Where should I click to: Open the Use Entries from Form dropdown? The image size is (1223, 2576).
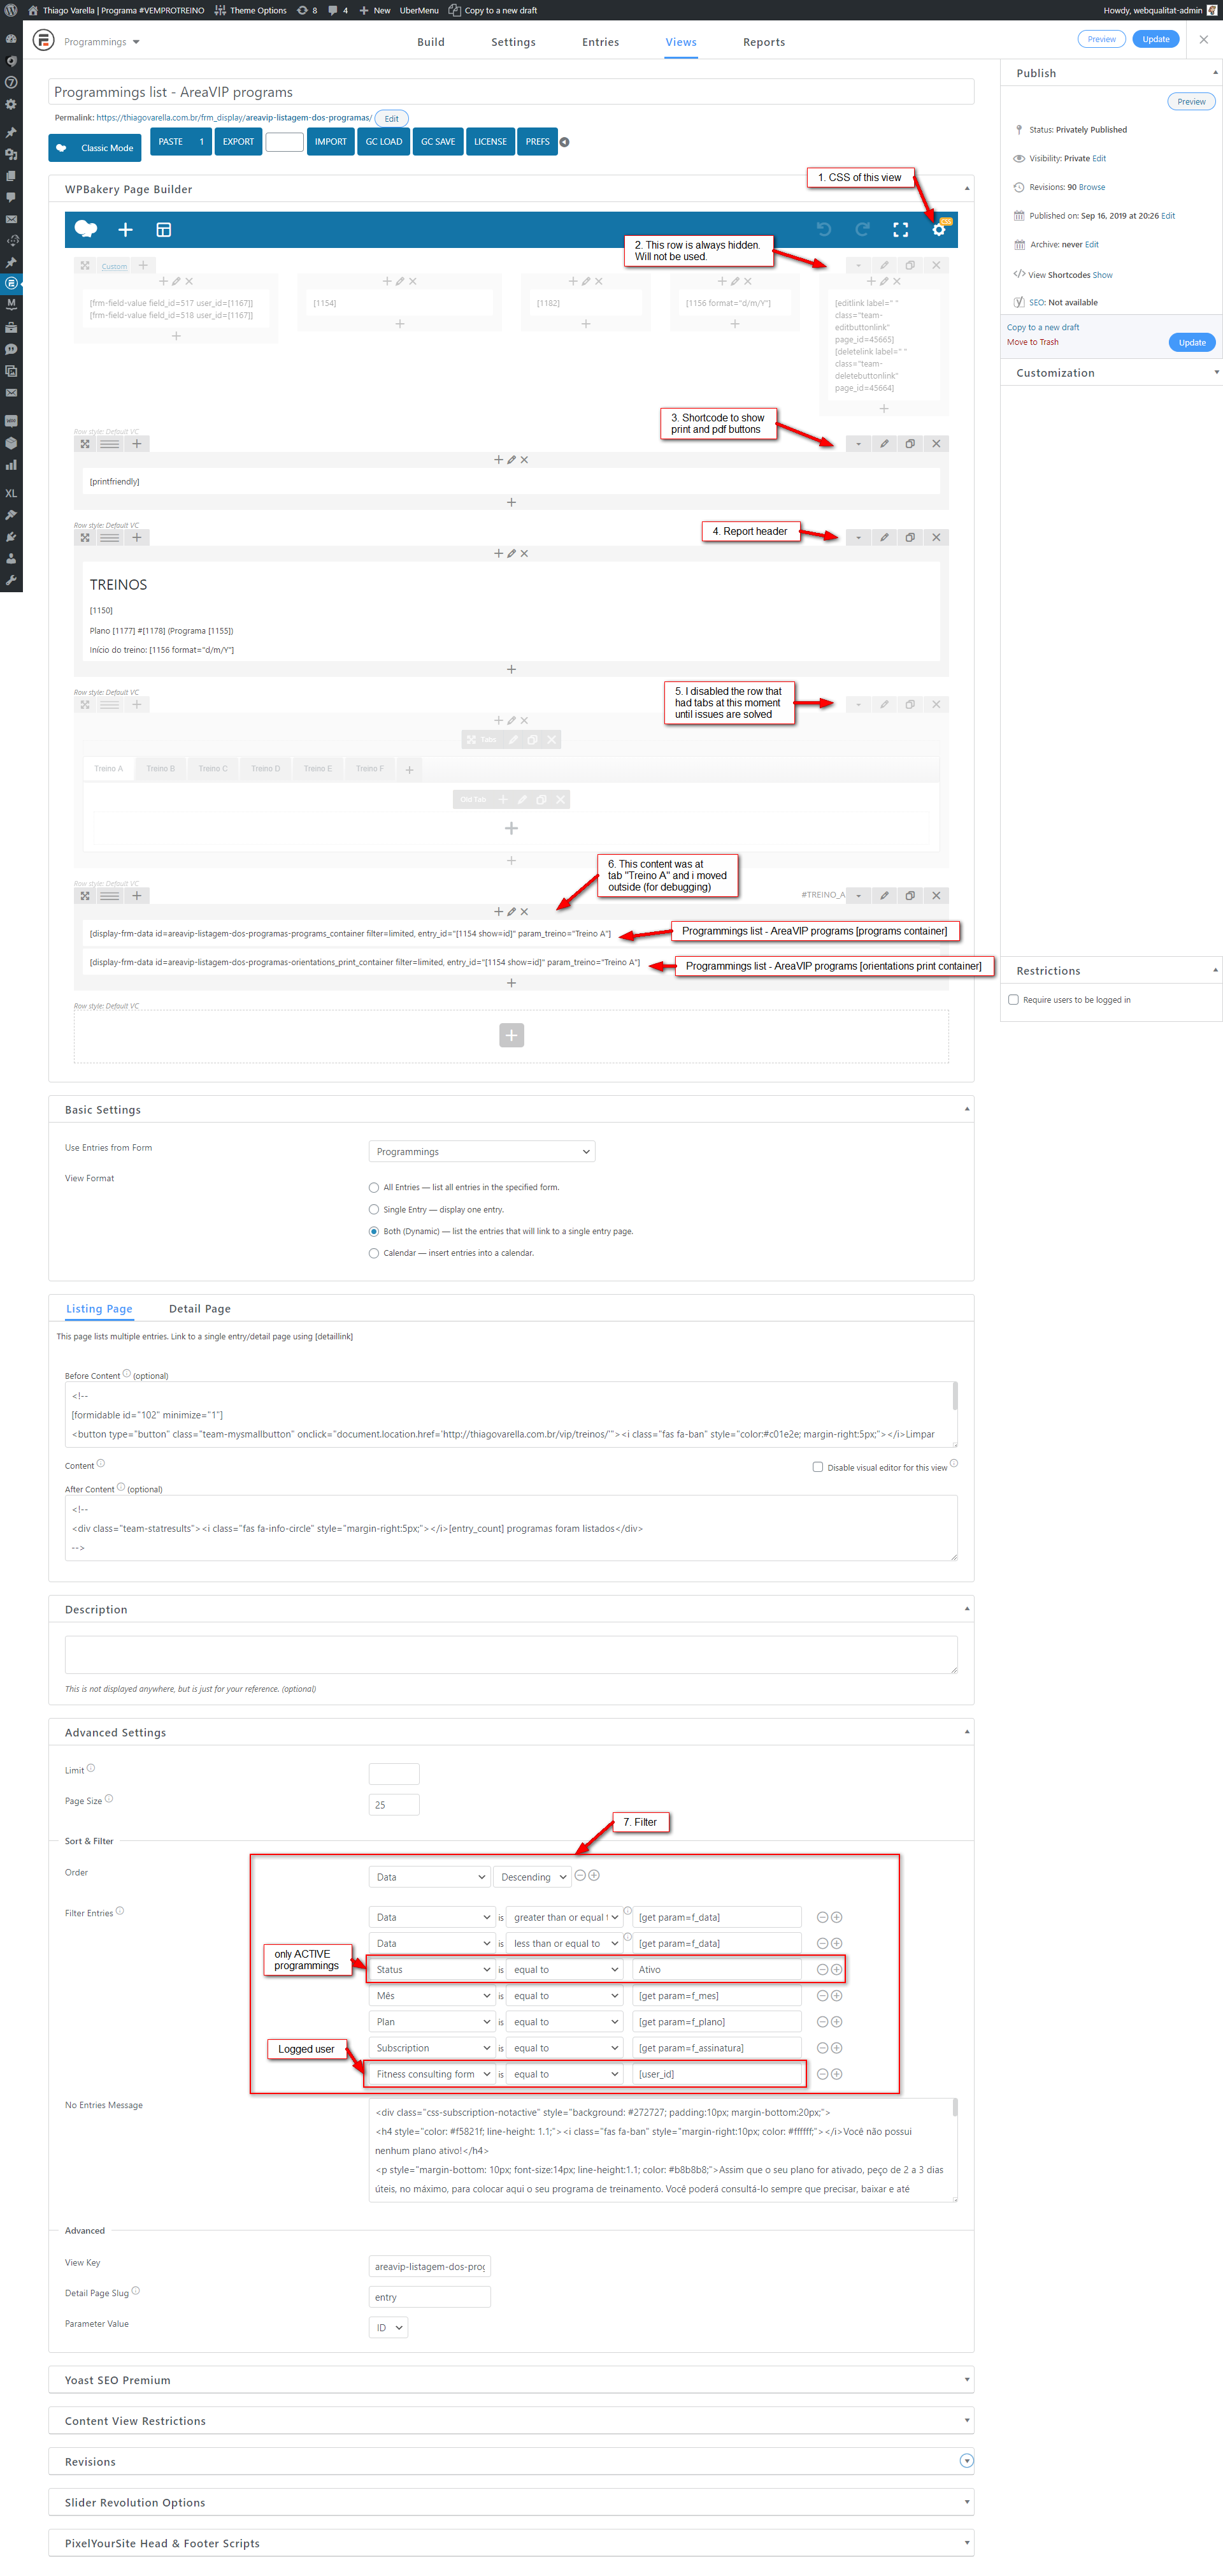482,1152
